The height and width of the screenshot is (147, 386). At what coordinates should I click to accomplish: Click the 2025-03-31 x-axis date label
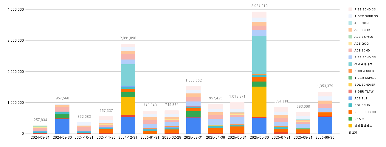[193, 137]
